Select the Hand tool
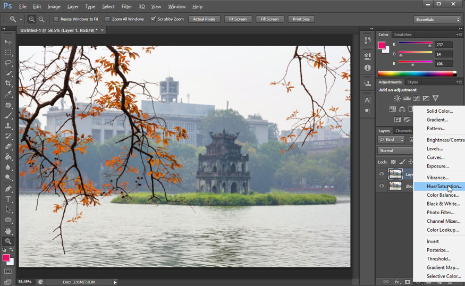 pyautogui.click(x=8, y=231)
